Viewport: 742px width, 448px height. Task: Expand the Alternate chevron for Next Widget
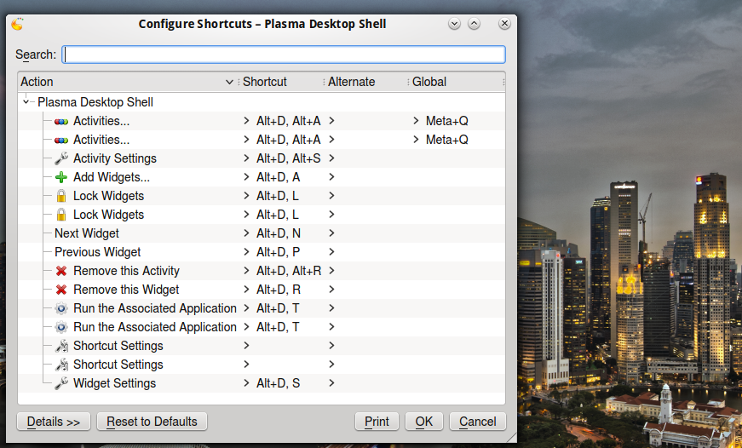331,233
